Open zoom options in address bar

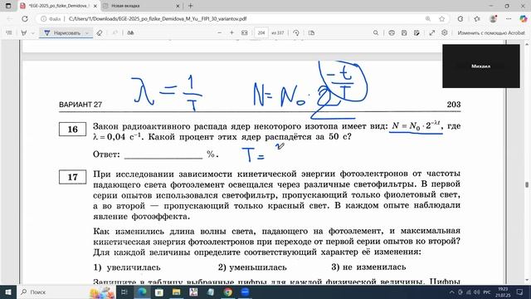[428, 19]
